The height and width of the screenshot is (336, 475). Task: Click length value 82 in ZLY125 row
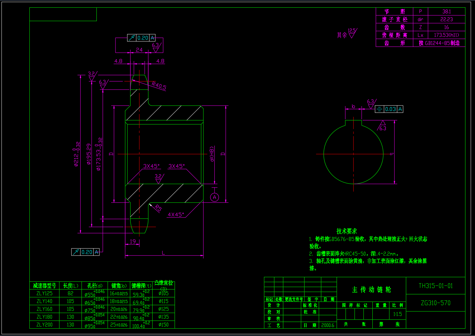click(70, 293)
